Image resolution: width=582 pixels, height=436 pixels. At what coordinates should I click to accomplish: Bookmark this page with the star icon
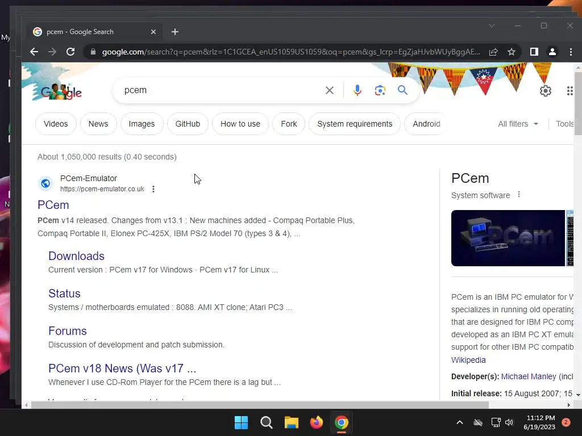coord(512,52)
